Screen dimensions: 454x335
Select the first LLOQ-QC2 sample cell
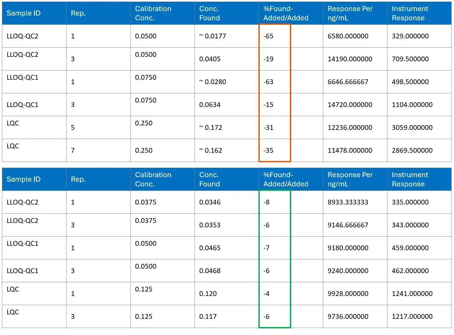pyautogui.click(x=24, y=36)
